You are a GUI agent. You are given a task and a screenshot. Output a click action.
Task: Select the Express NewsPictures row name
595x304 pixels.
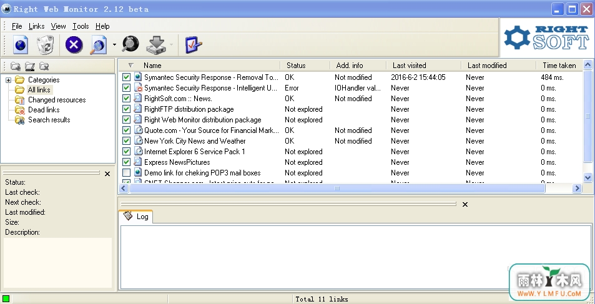[177, 162]
